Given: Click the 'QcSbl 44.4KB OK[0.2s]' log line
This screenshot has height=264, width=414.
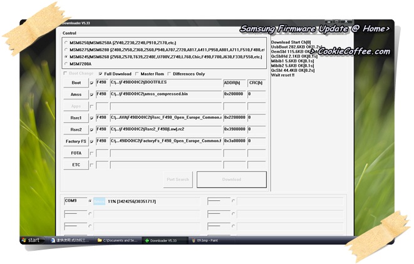Looking at the screenshot, I should 292,71.
